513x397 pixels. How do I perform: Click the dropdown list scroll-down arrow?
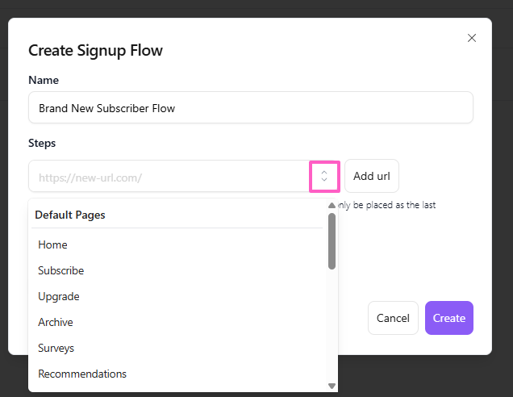point(332,386)
